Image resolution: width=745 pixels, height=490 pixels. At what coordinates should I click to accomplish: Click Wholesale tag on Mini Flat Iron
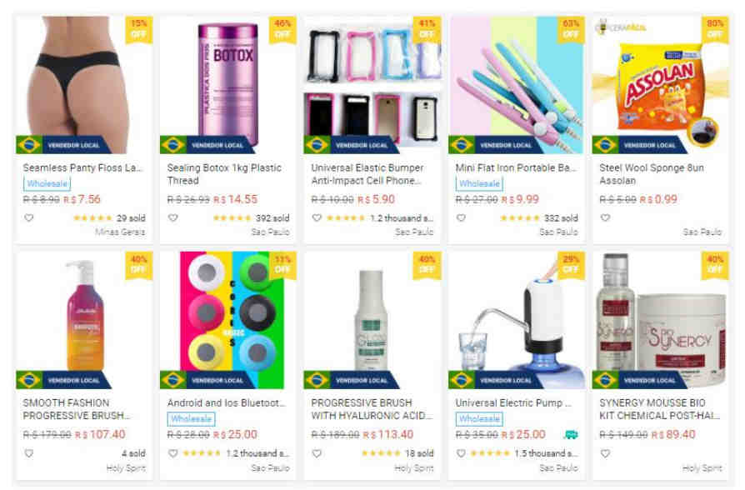tap(479, 183)
